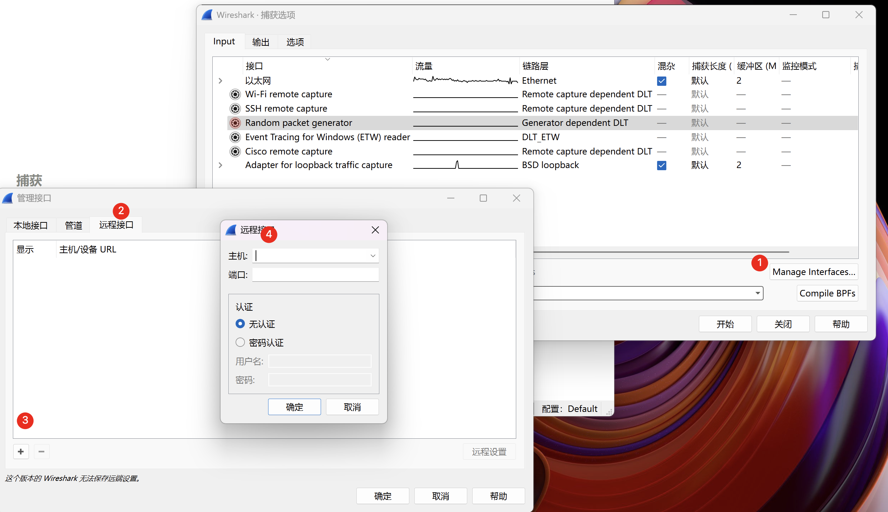
Task: Maximize the 管理接口 window
Action: (483, 198)
